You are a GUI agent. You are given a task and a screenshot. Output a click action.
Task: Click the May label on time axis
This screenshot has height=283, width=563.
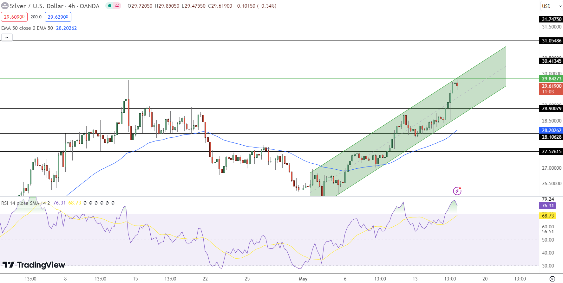click(x=303, y=279)
